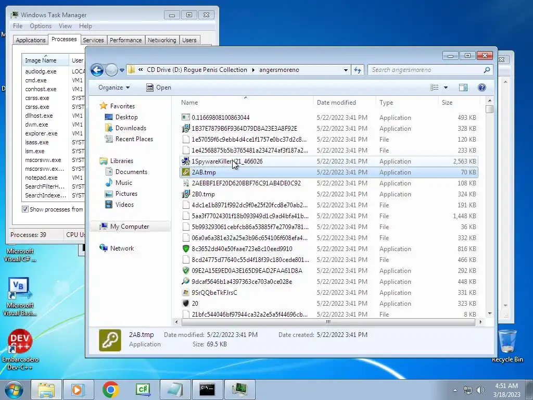Open the Organize dropdown menu

pos(114,87)
